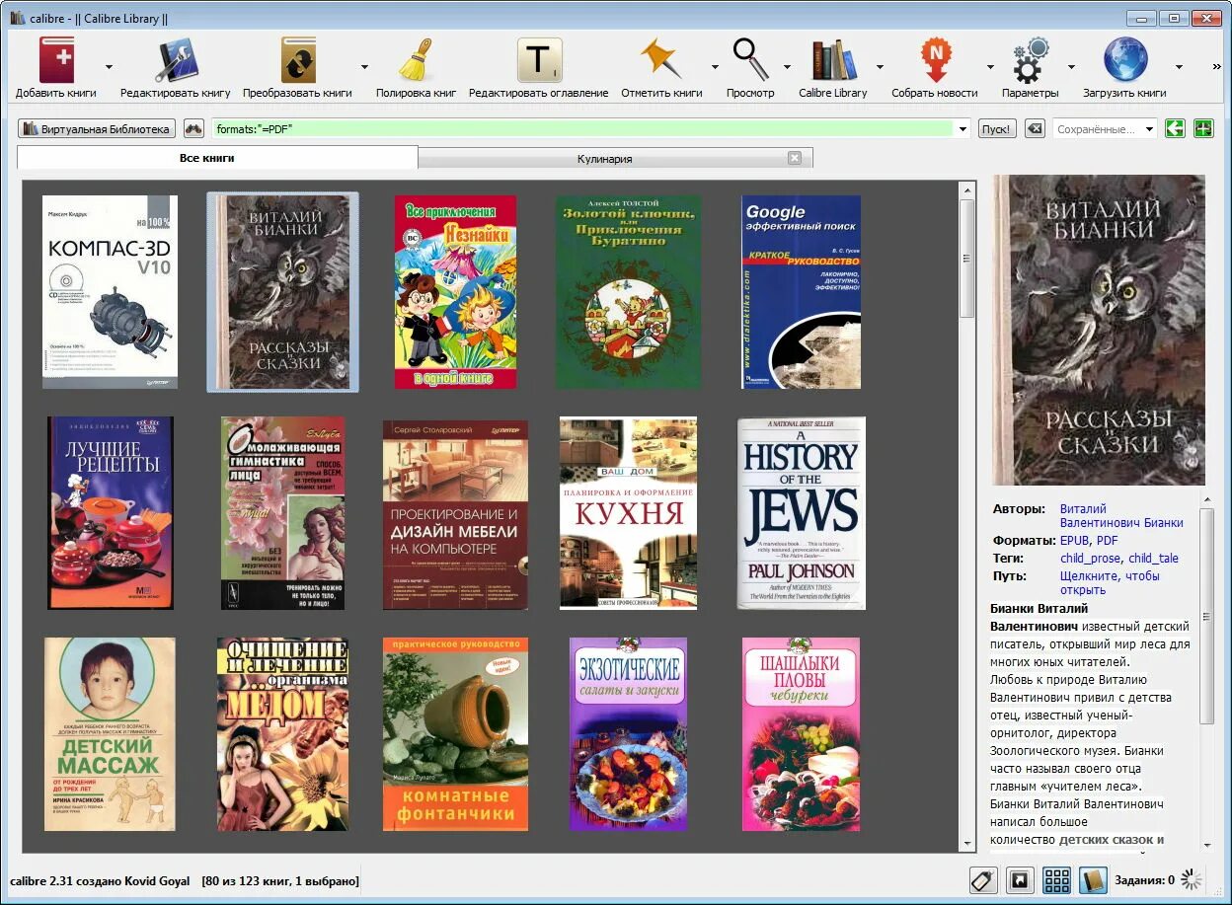Open author link Виталий Валентинович Бианки
1232x905 pixels.
tap(1121, 515)
